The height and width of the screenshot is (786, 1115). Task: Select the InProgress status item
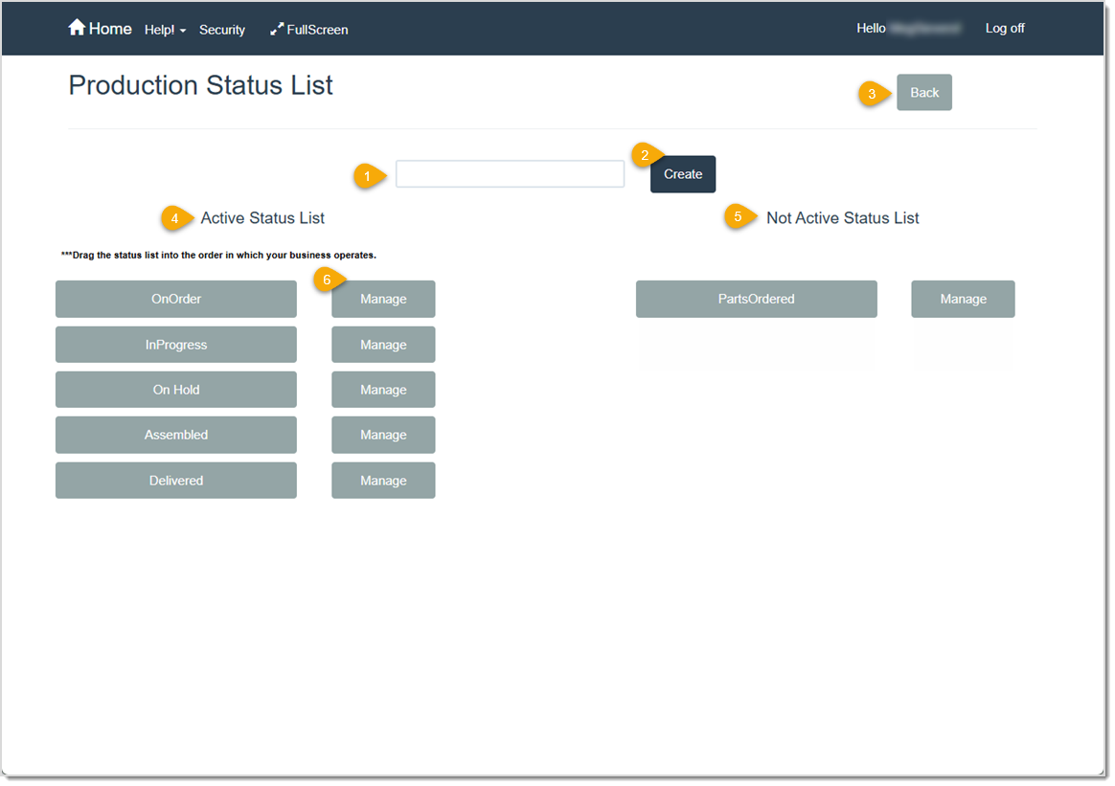point(175,344)
